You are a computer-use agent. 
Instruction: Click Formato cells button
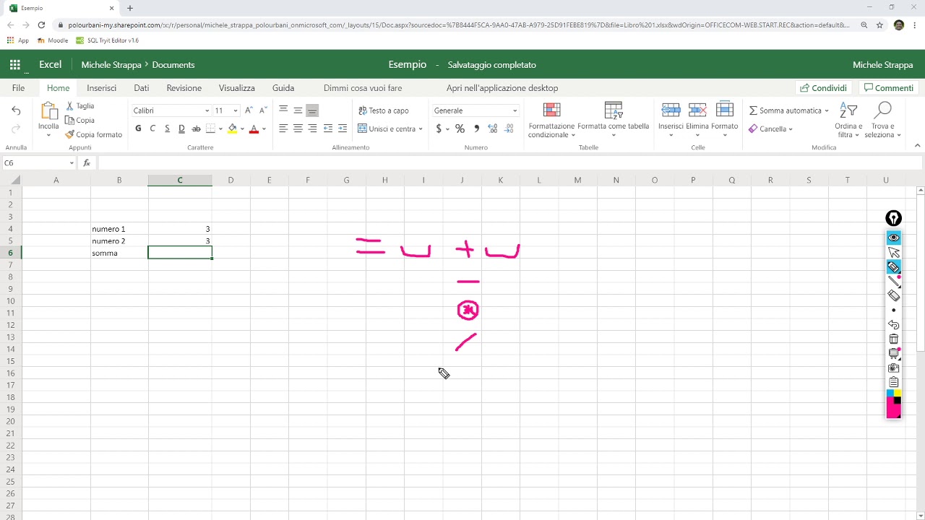tap(725, 120)
